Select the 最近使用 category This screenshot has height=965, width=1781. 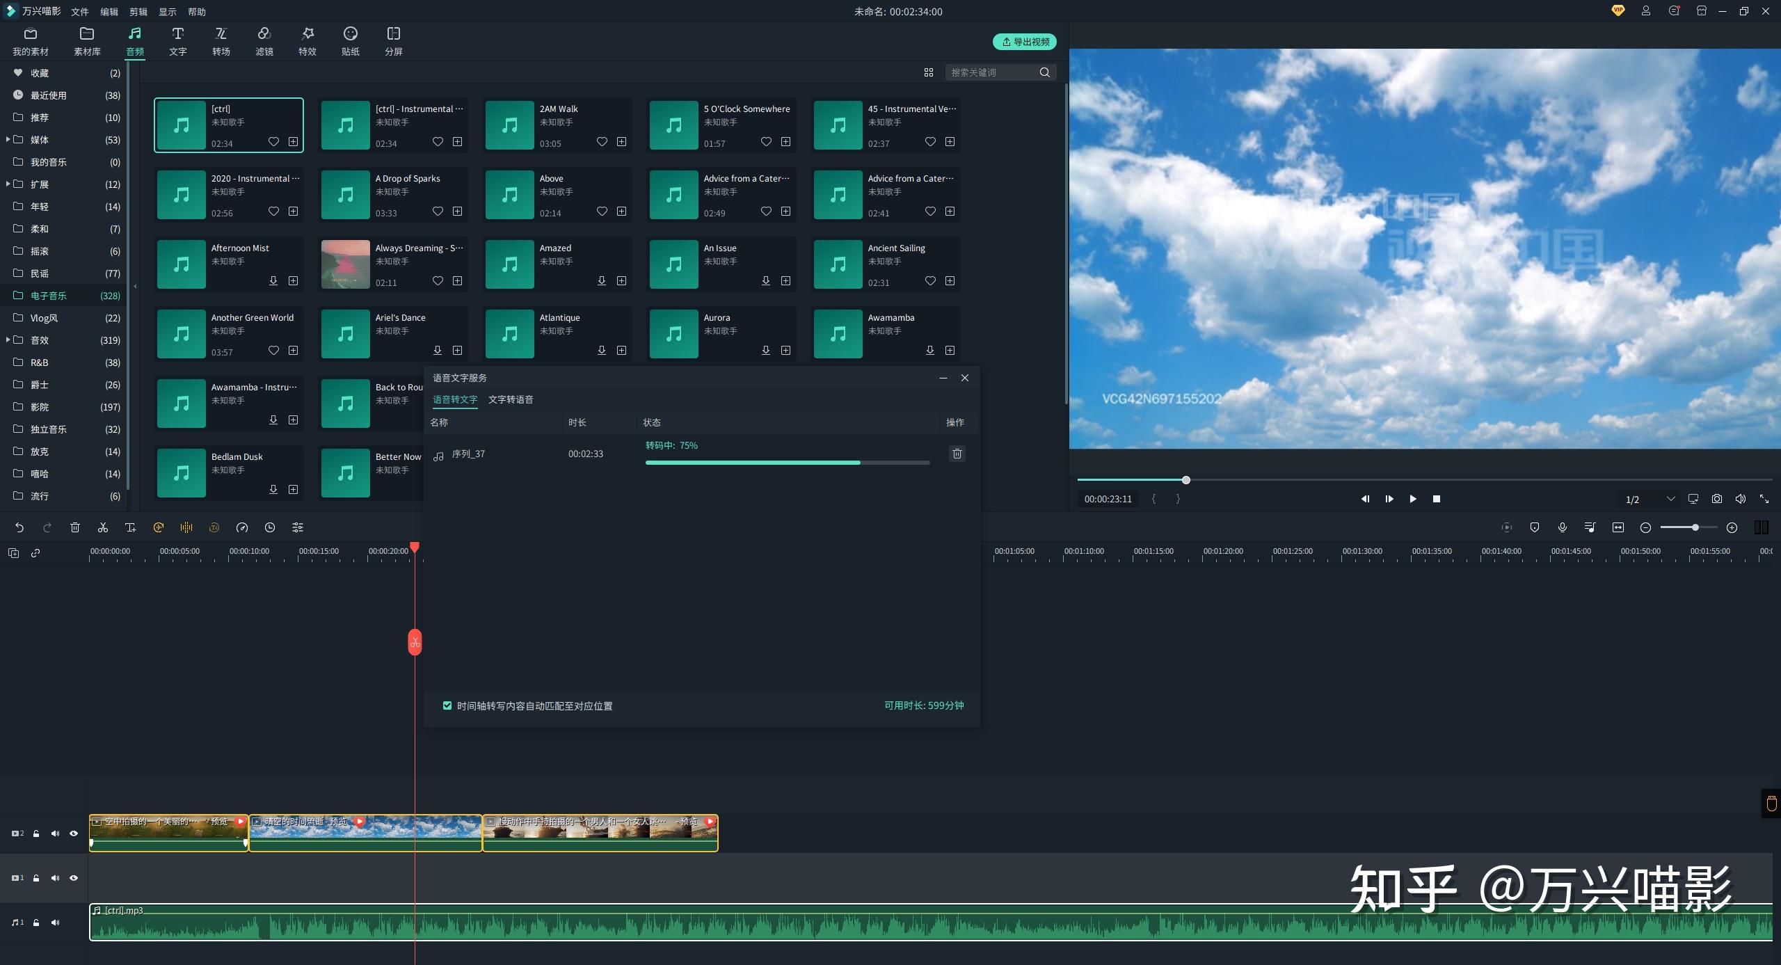coord(63,95)
